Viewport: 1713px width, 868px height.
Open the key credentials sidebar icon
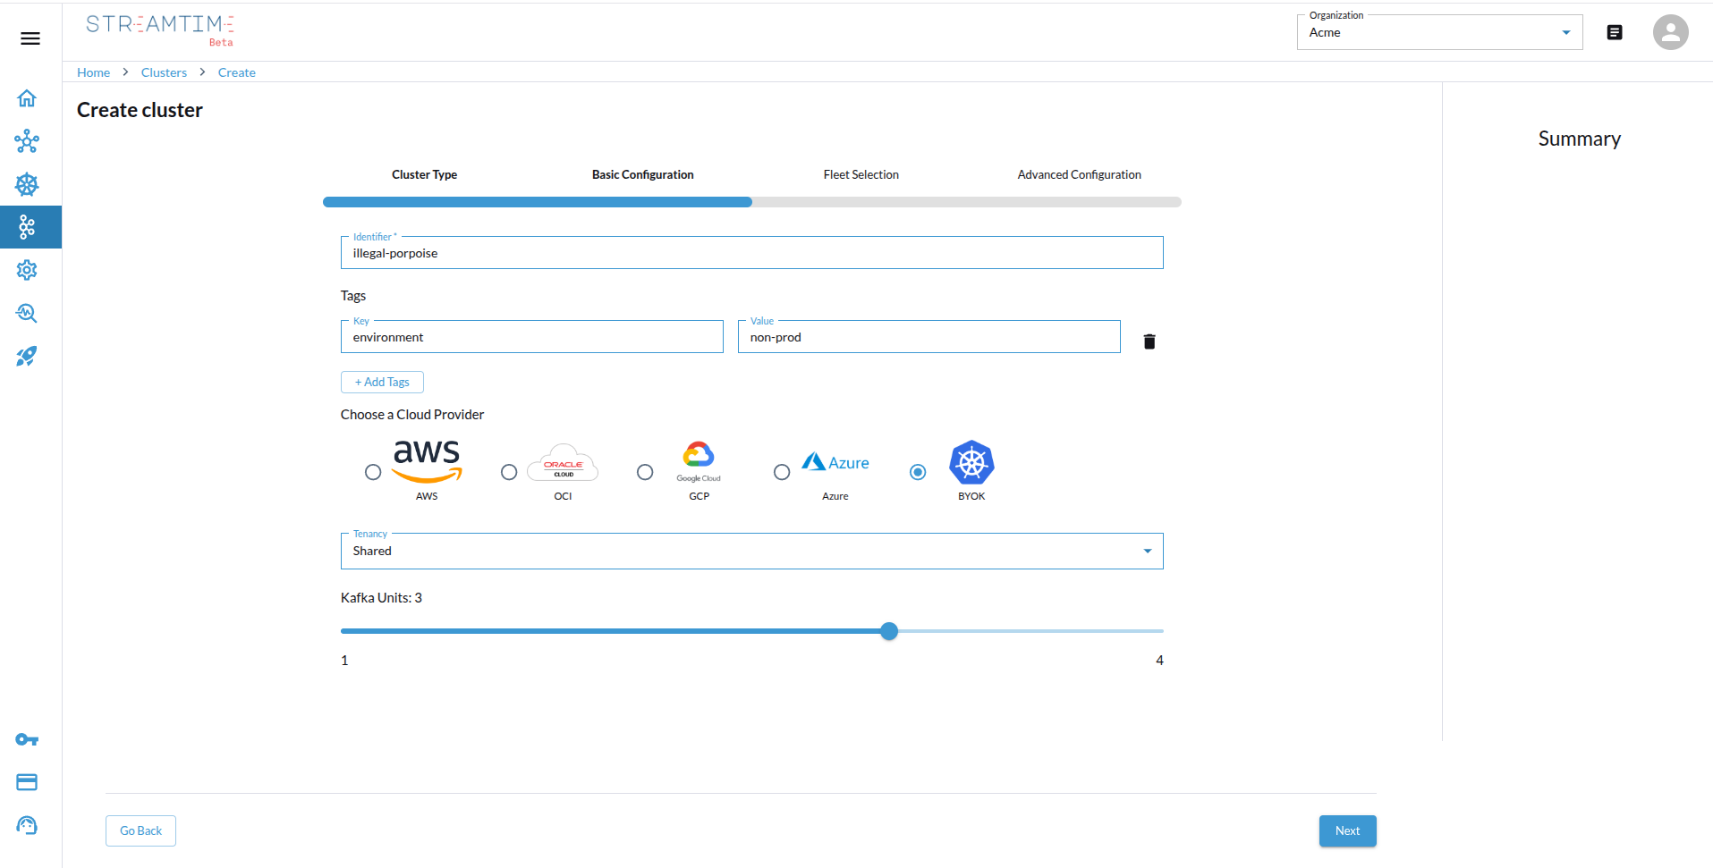(x=27, y=739)
